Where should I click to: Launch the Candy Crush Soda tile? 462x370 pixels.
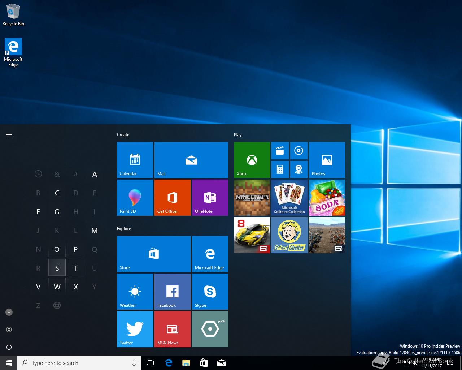[327, 198]
